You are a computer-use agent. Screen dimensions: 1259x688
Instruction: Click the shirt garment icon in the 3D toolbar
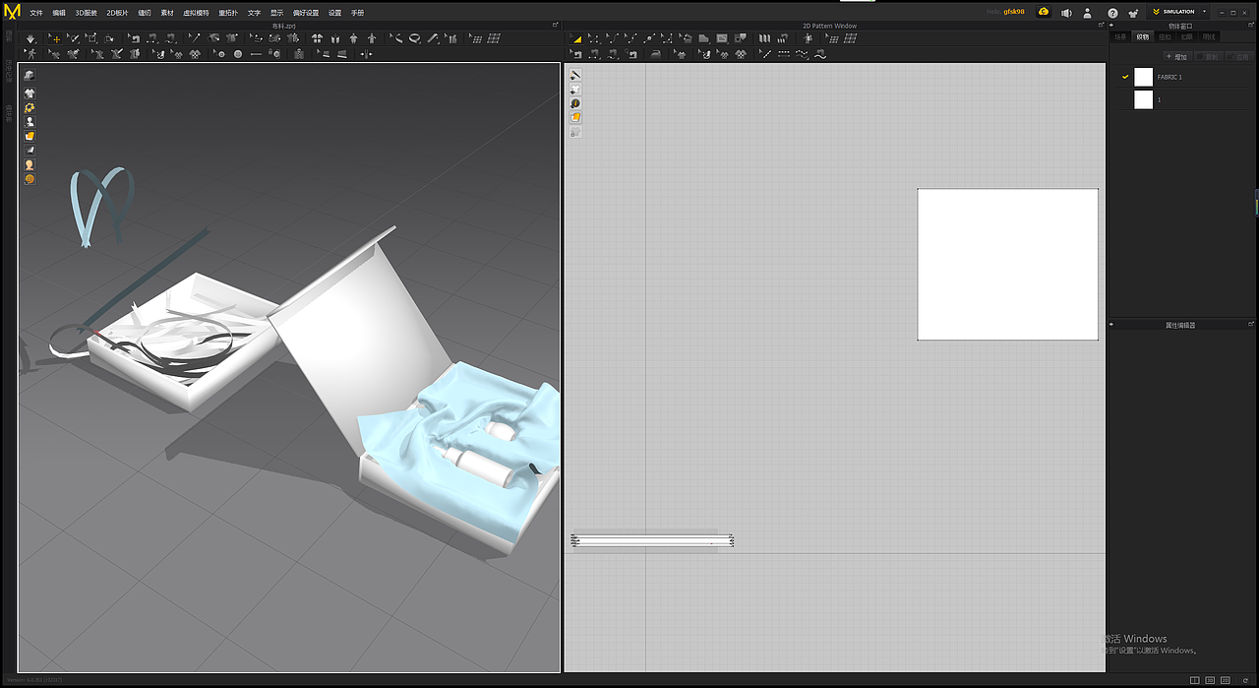pyautogui.click(x=317, y=38)
